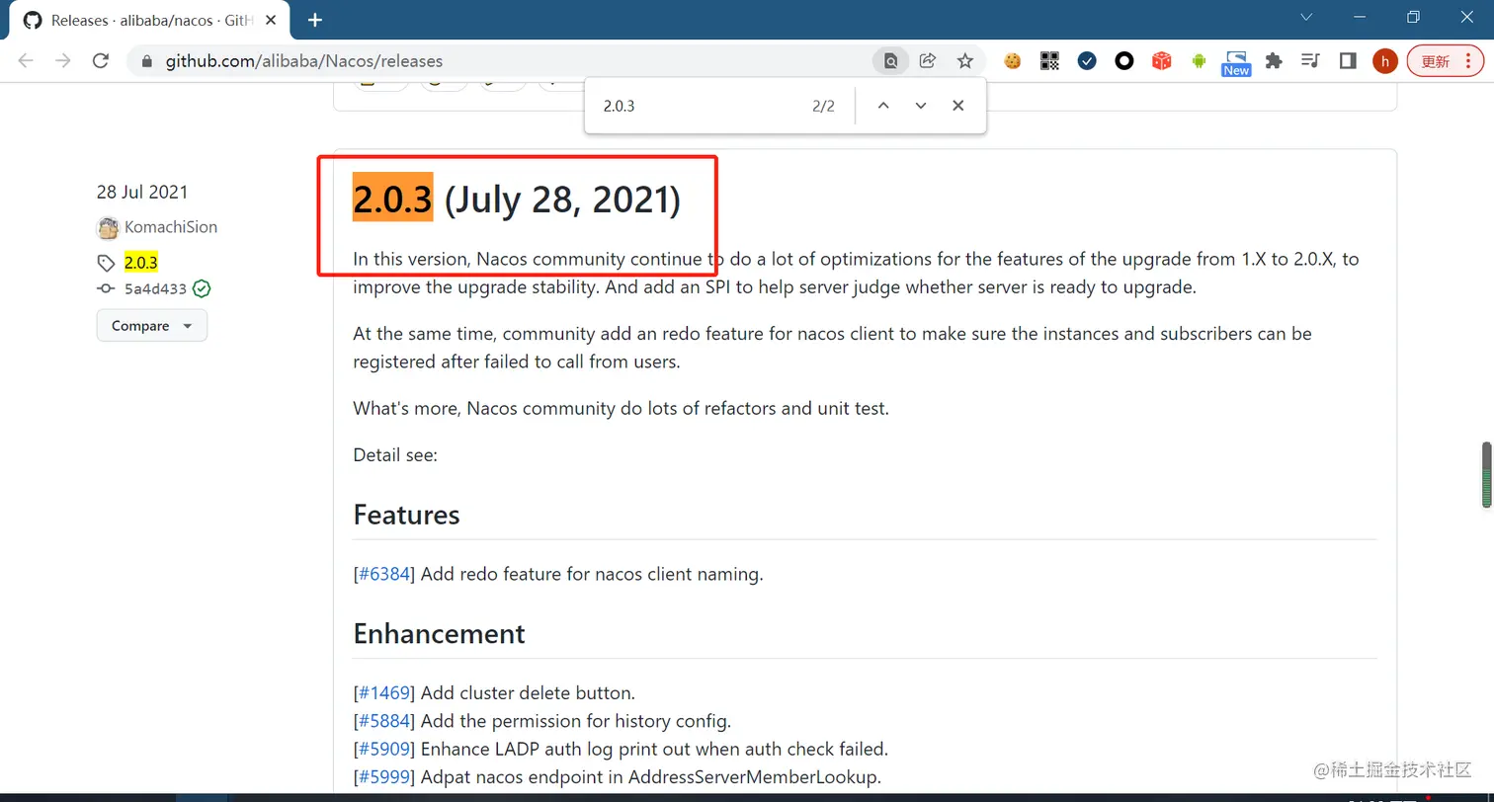Open a new browser tab

pyautogui.click(x=315, y=20)
